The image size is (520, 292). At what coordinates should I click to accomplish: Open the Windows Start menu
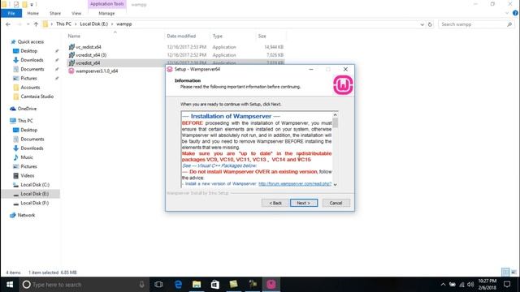(x=10, y=285)
